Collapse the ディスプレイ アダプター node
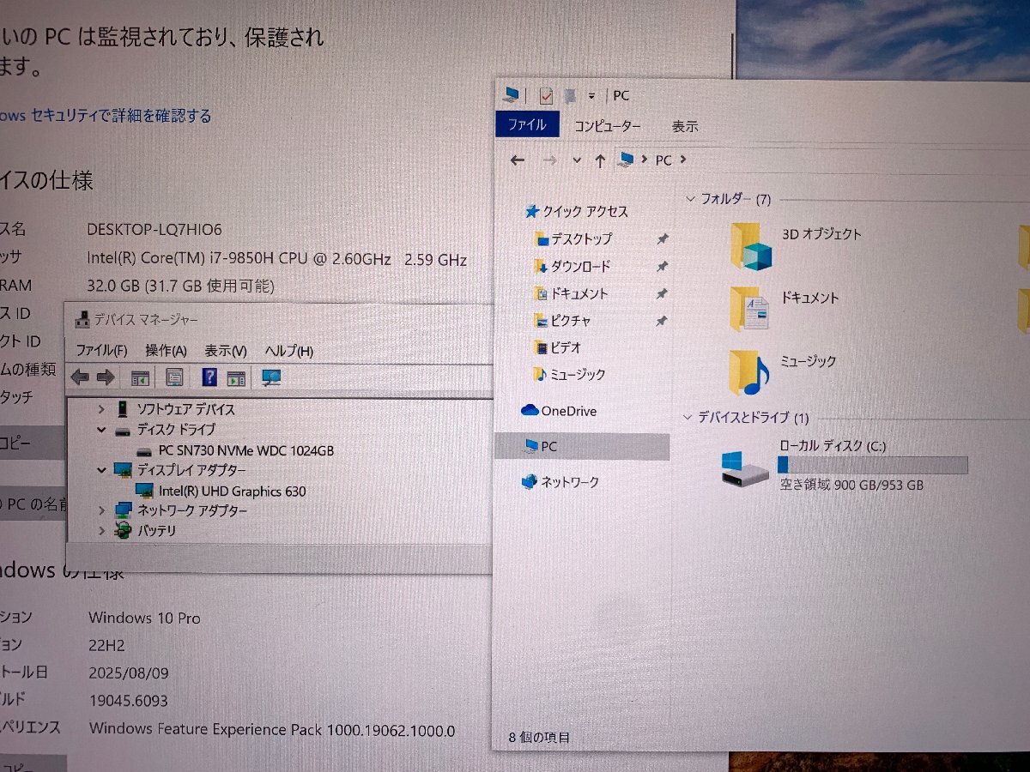The image size is (1030, 772). coord(101,470)
